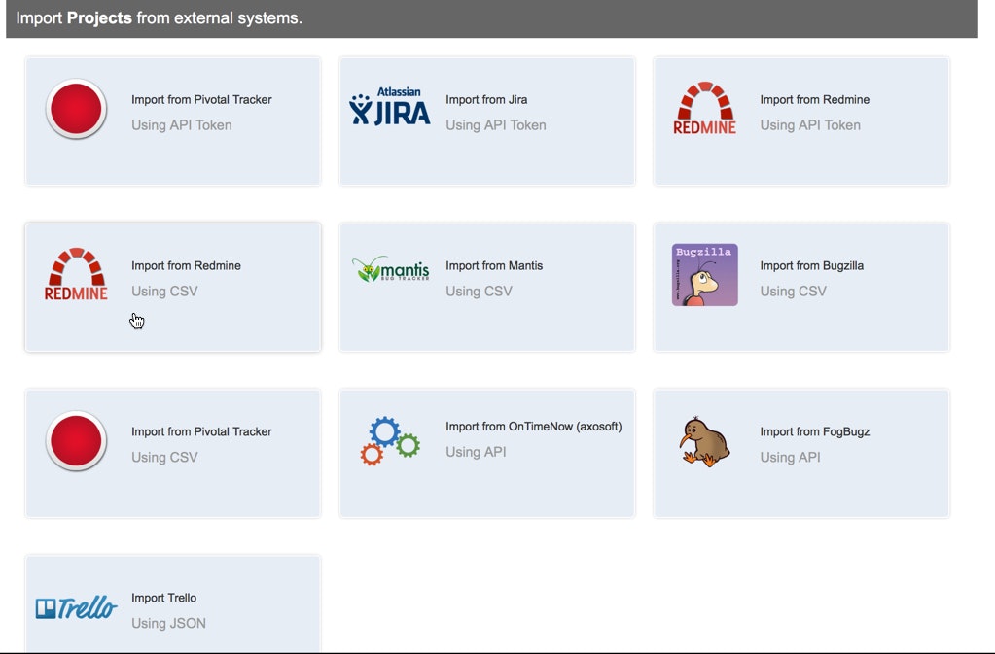Open the Import from Jira link
Screen dimensions: 995x654
click(x=486, y=99)
